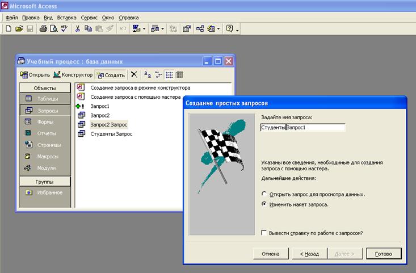Open the Окно menu
Image resolution: width=416 pixels, height=273 pixels.
tap(108, 18)
